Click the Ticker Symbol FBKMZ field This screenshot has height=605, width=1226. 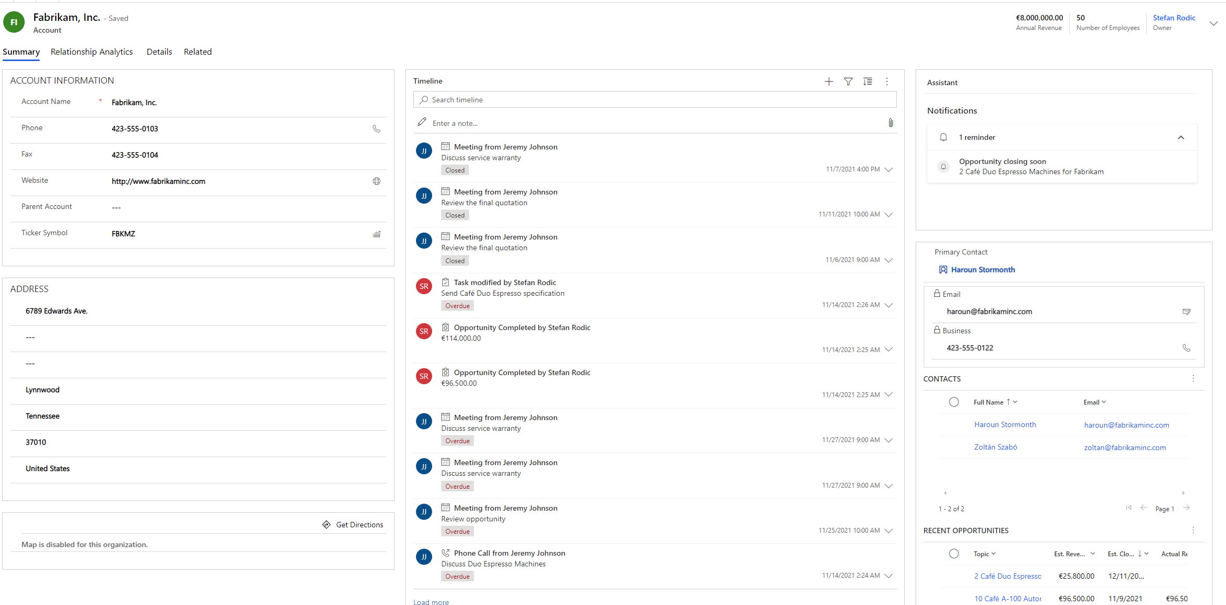(x=240, y=234)
